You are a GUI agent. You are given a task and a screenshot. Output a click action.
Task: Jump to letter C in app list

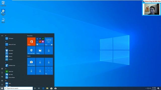[x=6, y=47]
